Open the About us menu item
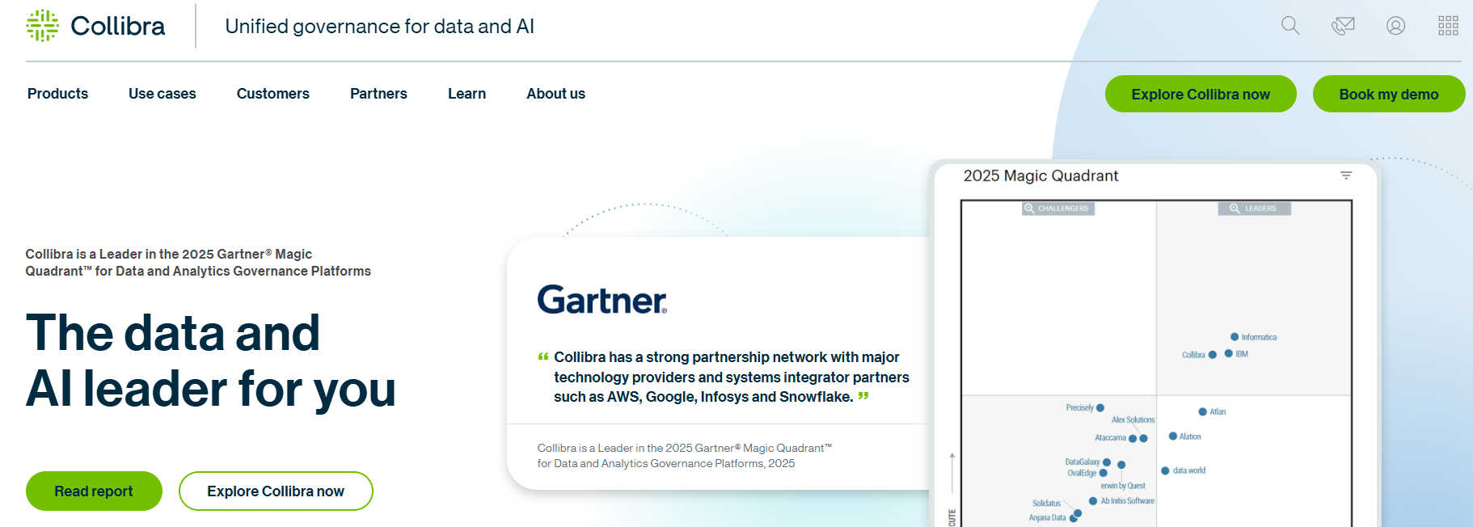 555,94
